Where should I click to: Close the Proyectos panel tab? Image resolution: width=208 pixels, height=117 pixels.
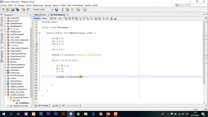click(15, 15)
